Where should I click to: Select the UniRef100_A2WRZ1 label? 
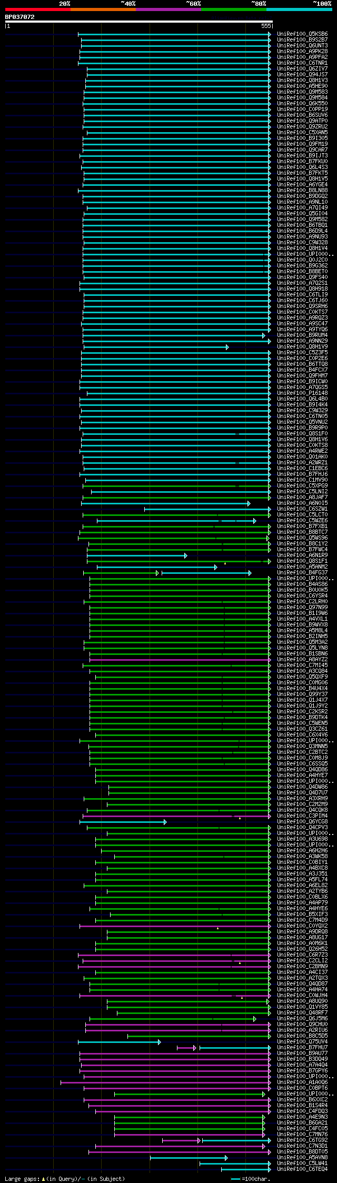click(x=302, y=463)
